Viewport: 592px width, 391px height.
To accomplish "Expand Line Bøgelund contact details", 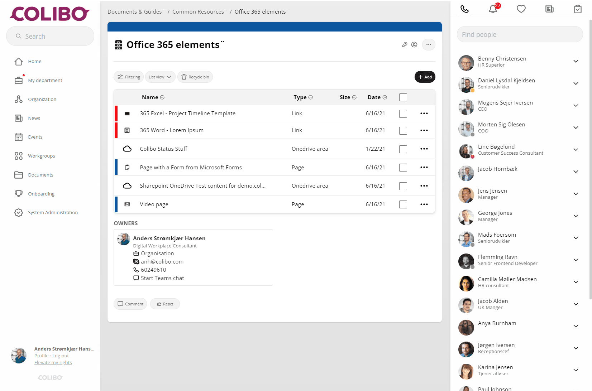I will tap(576, 150).
